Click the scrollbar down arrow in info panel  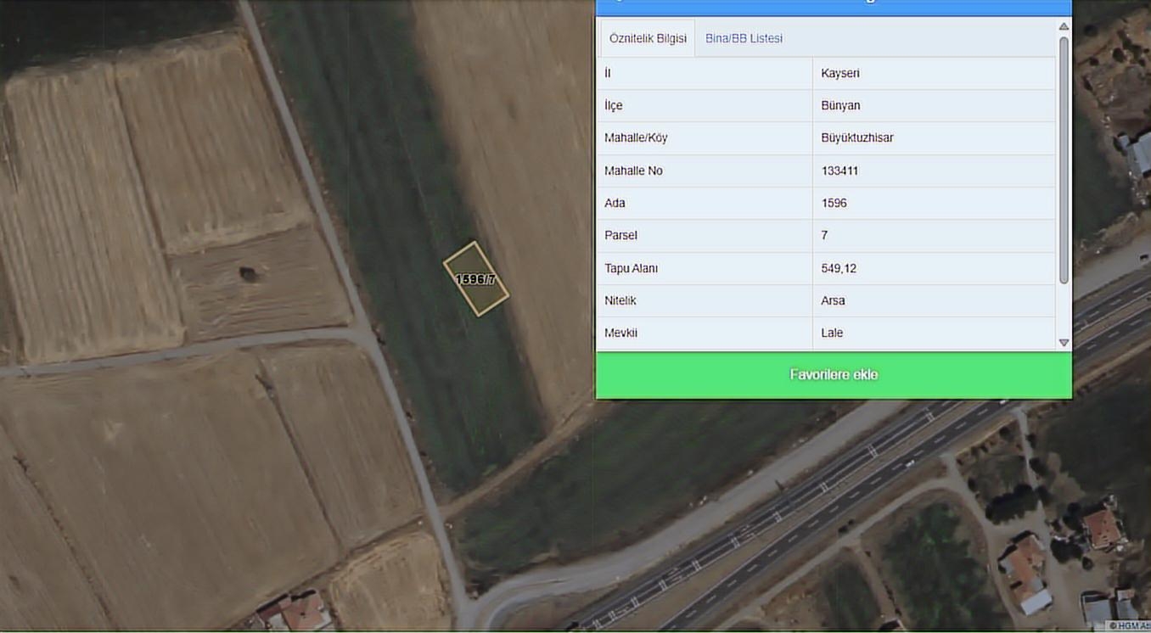tap(1064, 343)
